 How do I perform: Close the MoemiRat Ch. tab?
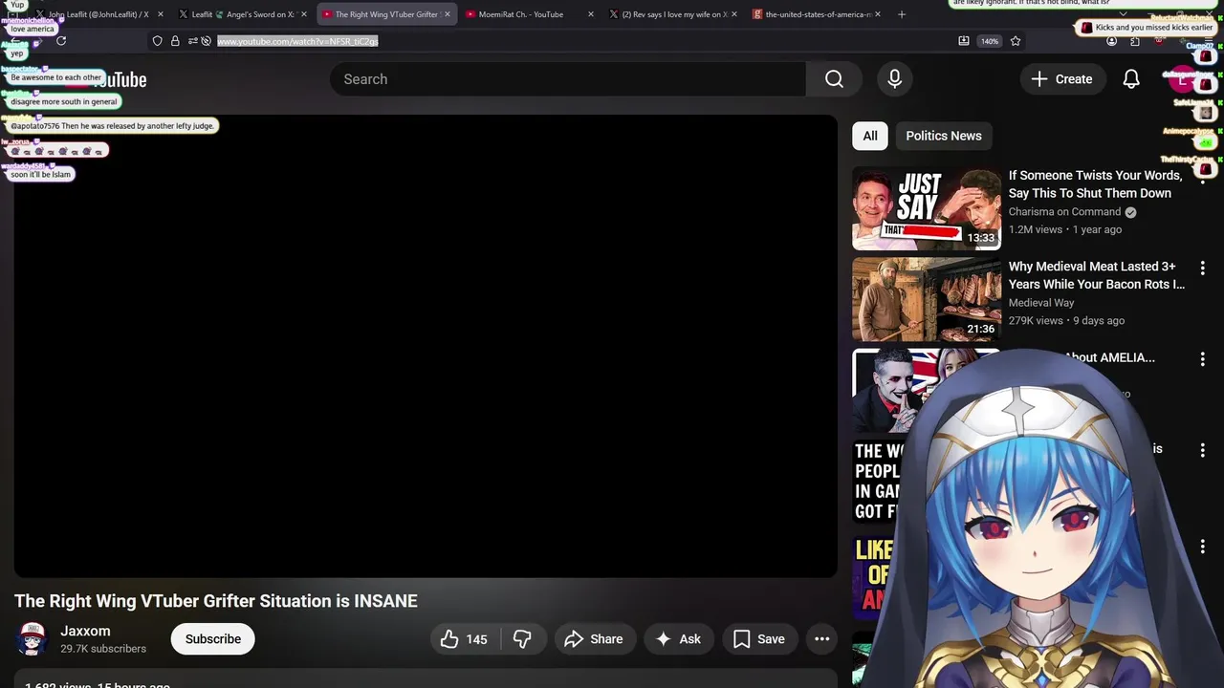pyautogui.click(x=591, y=14)
